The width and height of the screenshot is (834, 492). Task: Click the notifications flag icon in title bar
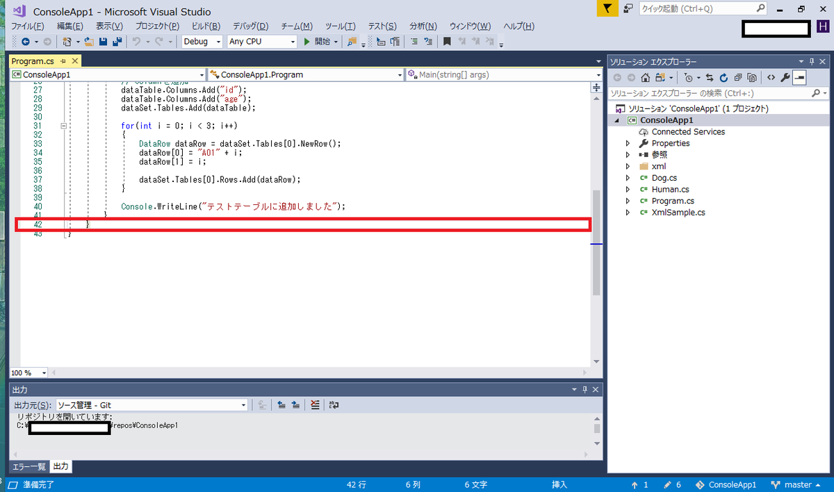point(607,8)
